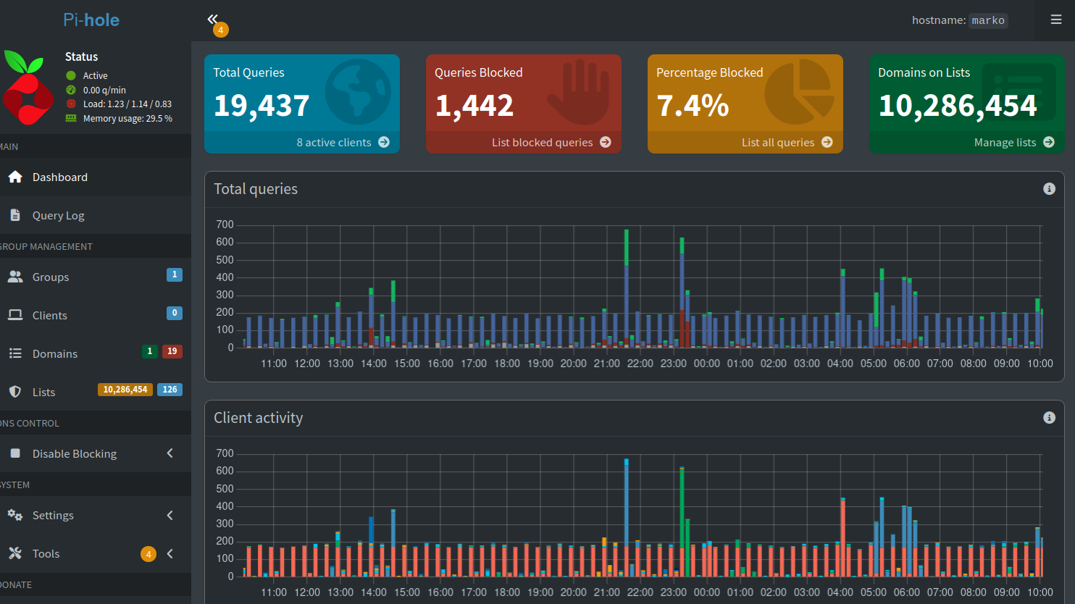Click the Query Log document icon
Screen dimensions: 1075x604
15,215
